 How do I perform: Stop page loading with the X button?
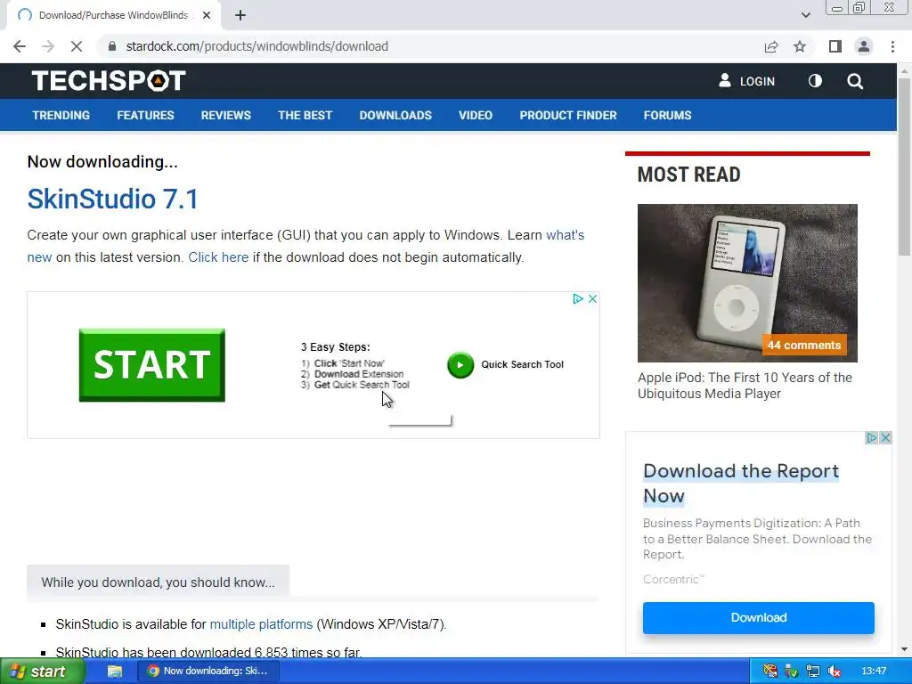[x=77, y=46]
